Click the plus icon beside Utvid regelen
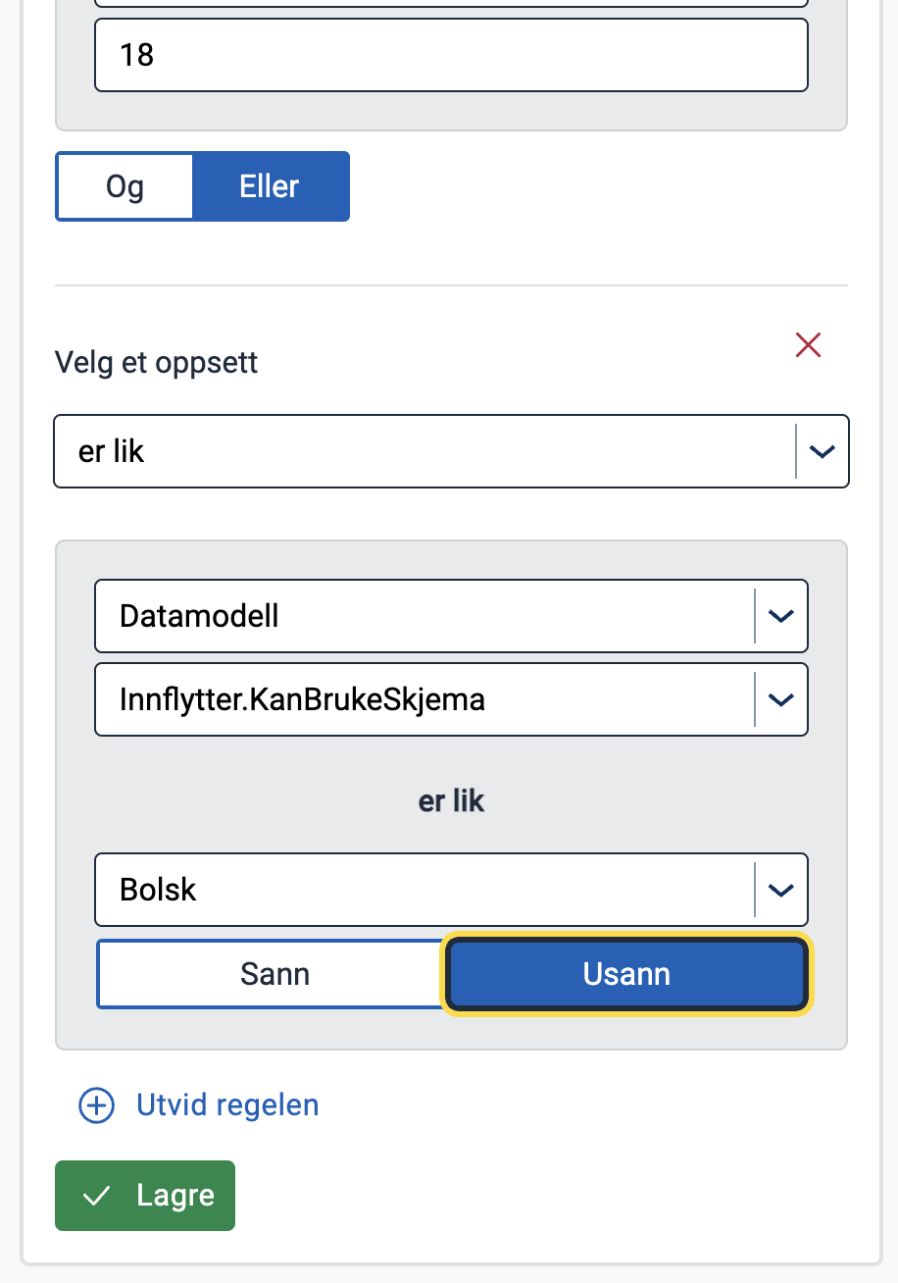Screen dimensions: 898x1283 95,1104
